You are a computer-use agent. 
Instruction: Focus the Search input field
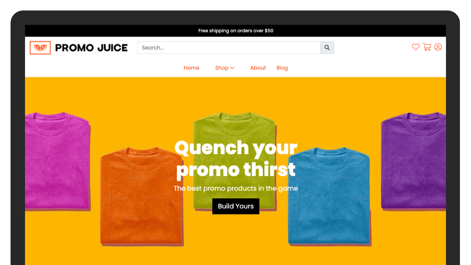pos(229,47)
